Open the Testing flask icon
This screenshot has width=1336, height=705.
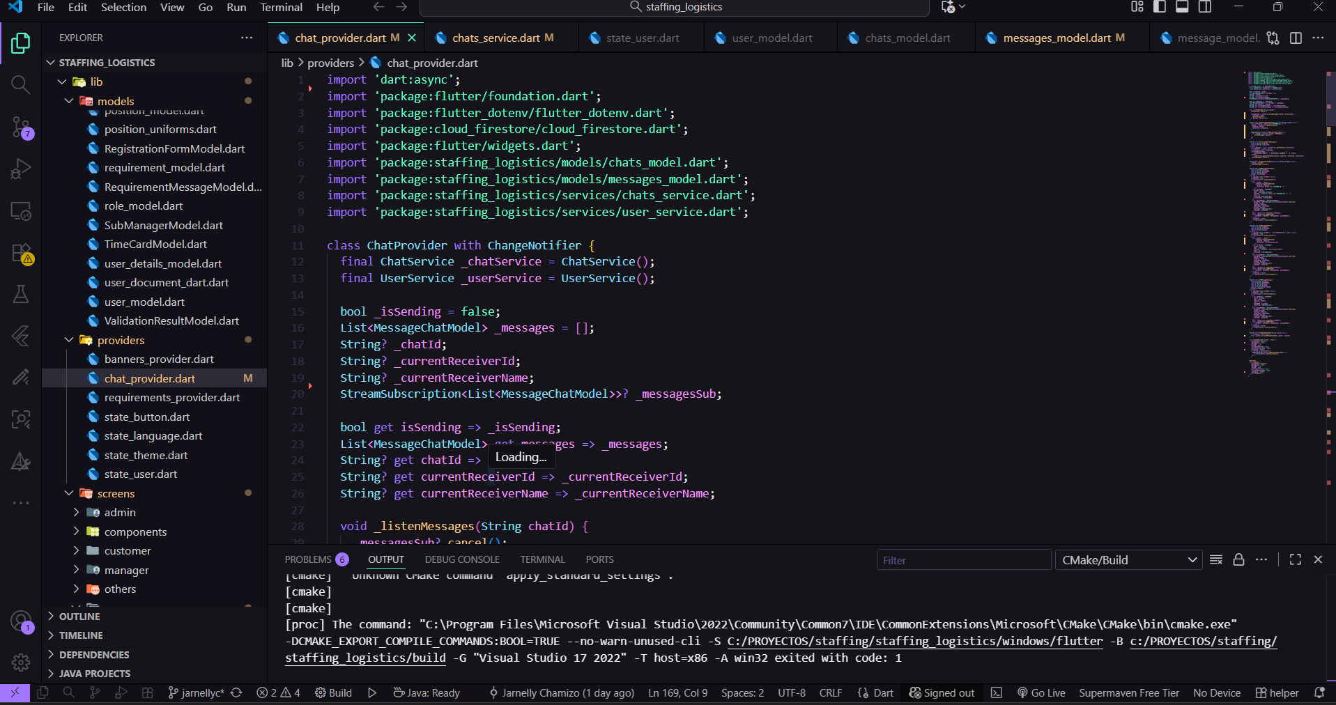pos(21,295)
